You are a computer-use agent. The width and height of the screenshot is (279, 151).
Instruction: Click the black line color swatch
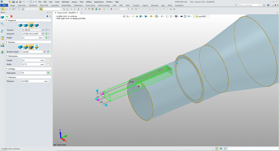[181, 16]
